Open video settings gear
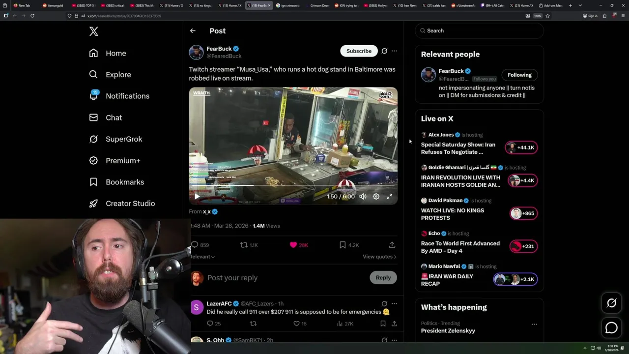The image size is (629, 354). click(x=376, y=197)
